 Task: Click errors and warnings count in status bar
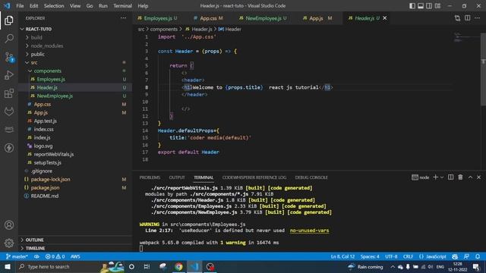coord(55,256)
